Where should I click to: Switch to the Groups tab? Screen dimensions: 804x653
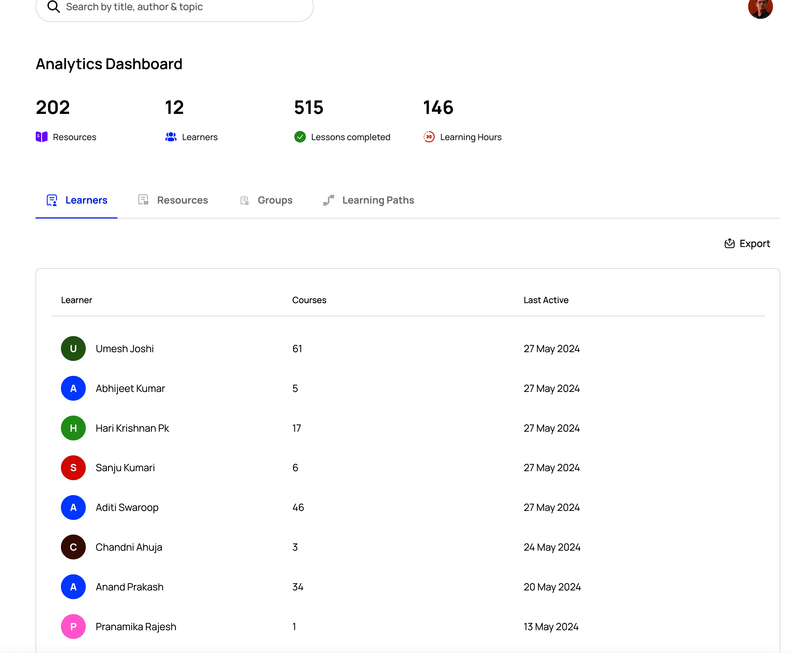(x=275, y=200)
